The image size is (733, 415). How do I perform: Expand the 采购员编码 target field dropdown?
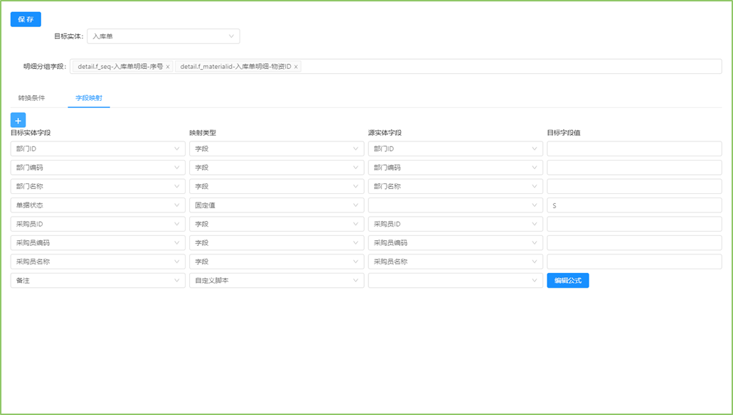pyautogui.click(x=97, y=243)
